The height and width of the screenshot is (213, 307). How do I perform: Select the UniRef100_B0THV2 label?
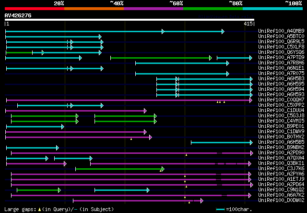tap(281, 137)
